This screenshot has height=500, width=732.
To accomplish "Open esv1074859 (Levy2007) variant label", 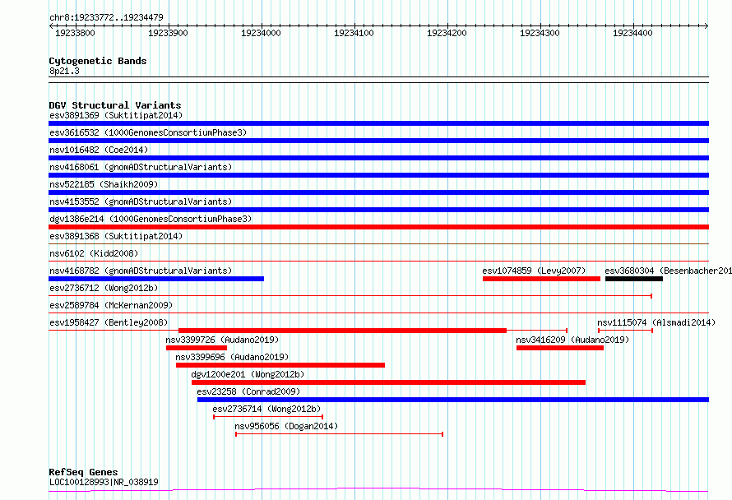I will (x=534, y=271).
